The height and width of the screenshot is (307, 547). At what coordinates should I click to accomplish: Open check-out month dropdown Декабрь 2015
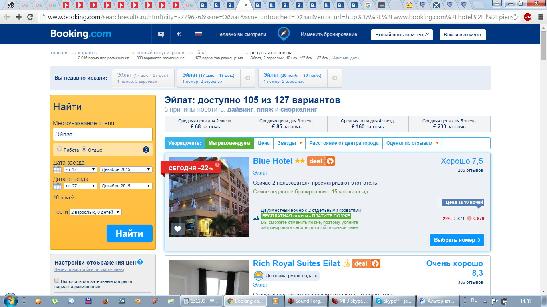[126, 186]
